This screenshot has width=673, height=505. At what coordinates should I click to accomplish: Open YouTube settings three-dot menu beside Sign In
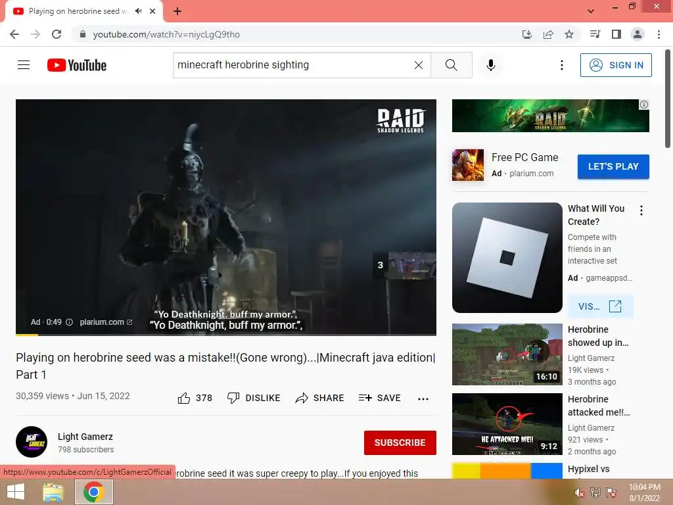(561, 65)
